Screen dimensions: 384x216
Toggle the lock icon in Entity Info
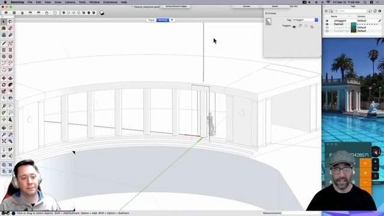tap(300, 26)
